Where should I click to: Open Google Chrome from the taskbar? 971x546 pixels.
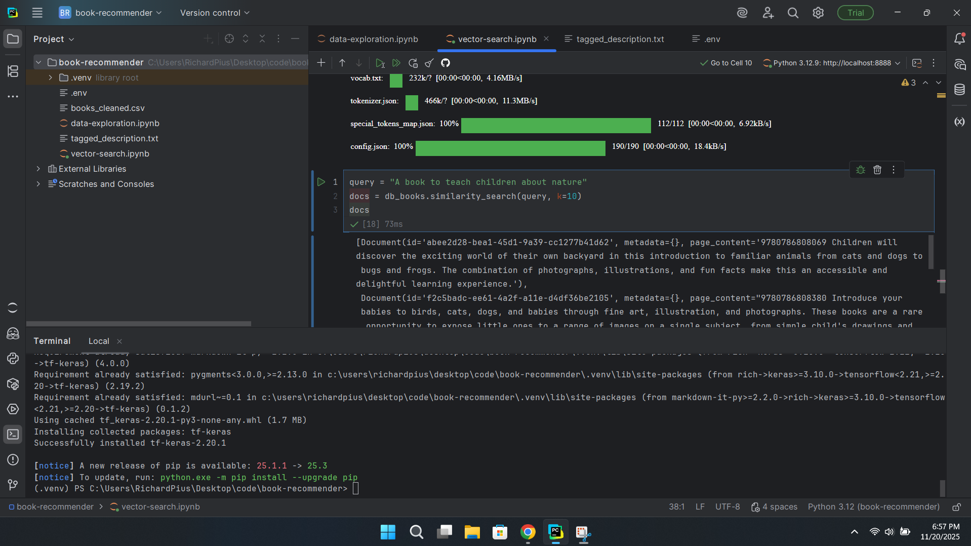click(528, 532)
